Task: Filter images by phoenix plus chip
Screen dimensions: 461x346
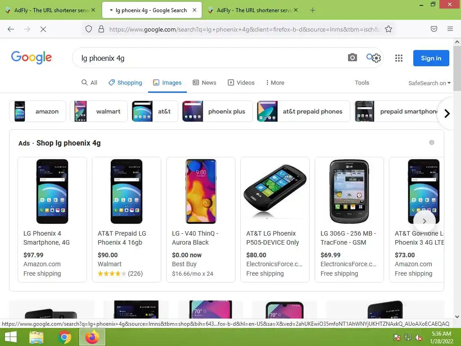Action: click(217, 111)
